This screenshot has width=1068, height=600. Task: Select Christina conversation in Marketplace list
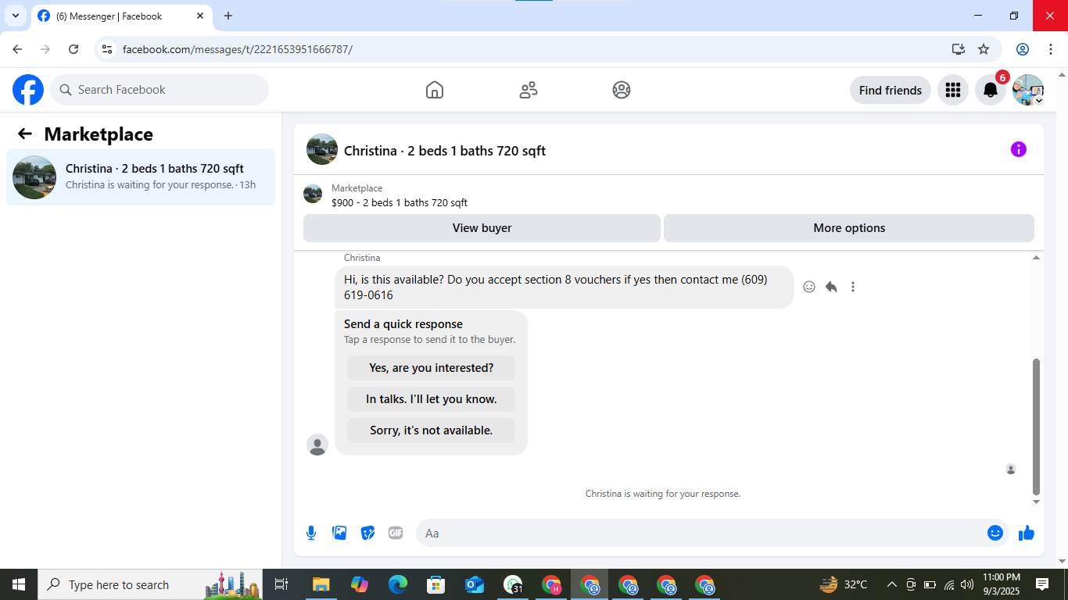tap(141, 177)
